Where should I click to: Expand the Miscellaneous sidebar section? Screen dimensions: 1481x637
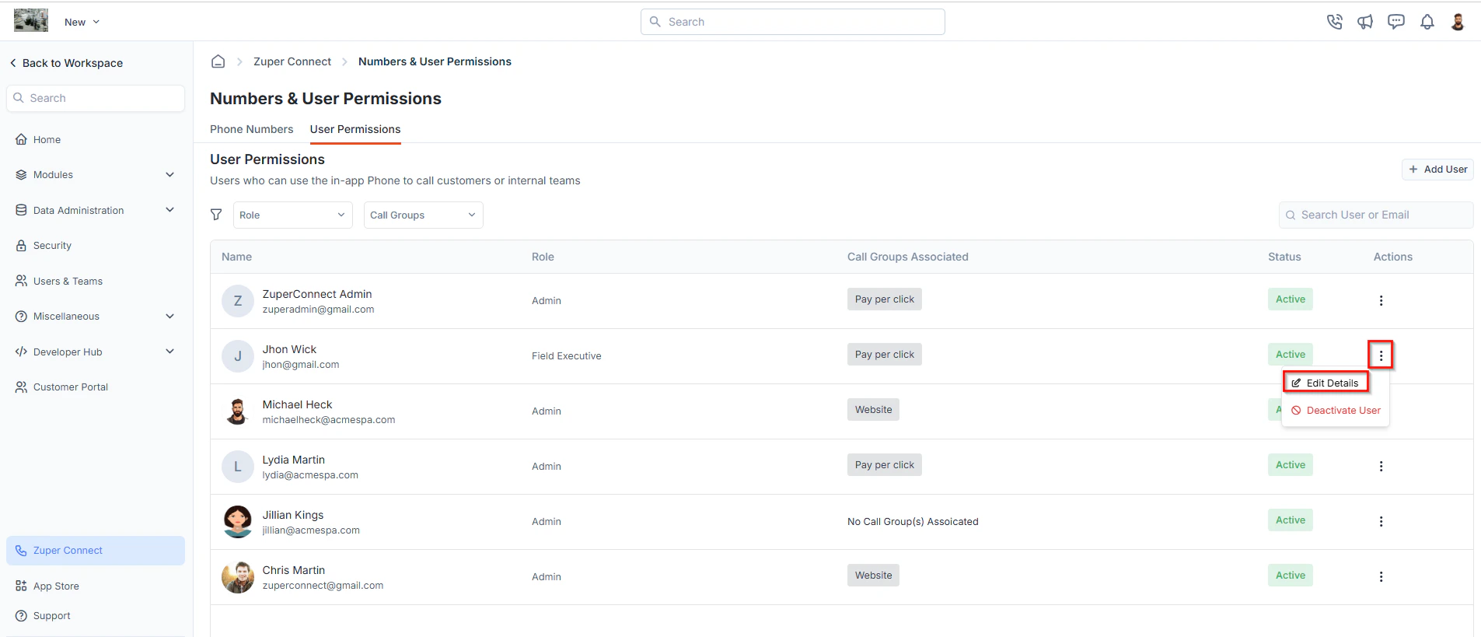pos(96,316)
